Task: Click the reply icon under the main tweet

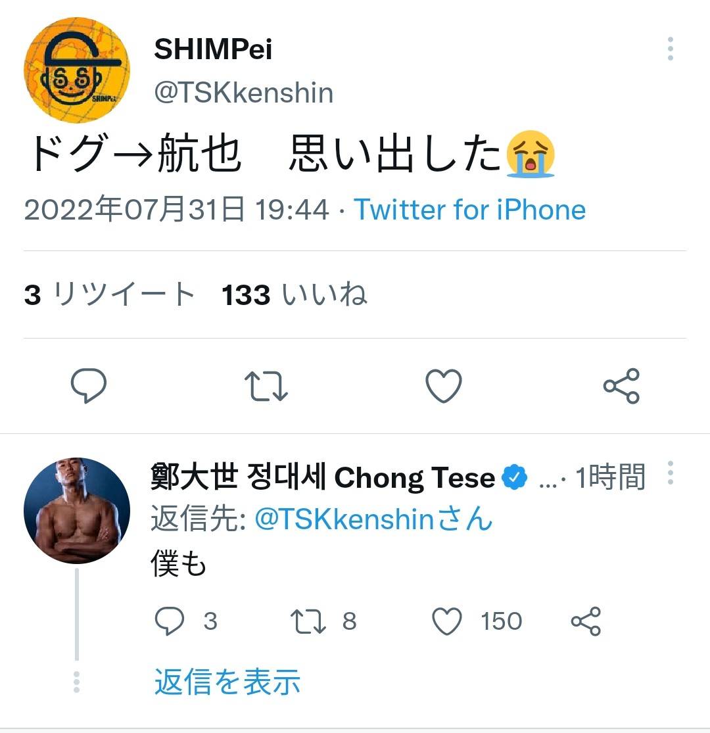Action: tap(89, 385)
